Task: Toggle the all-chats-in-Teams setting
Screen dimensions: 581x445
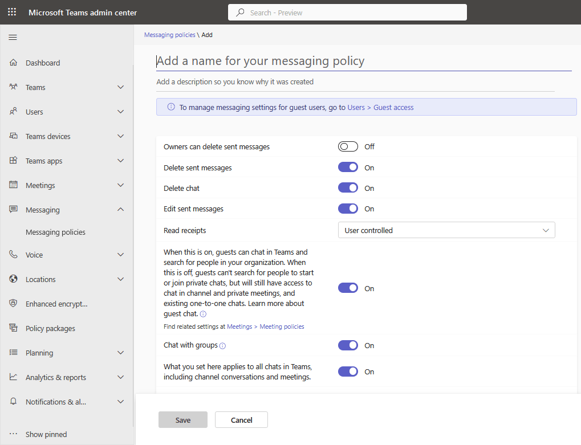Action: (348, 371)
